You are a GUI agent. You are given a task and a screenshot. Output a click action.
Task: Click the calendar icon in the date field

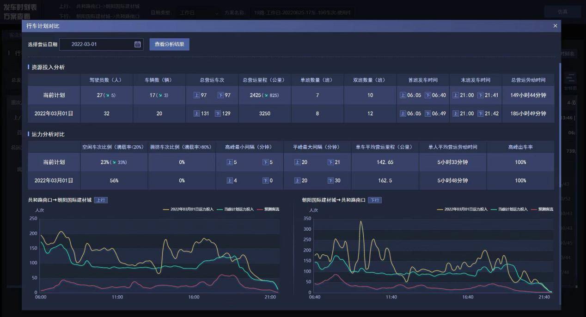137,44
